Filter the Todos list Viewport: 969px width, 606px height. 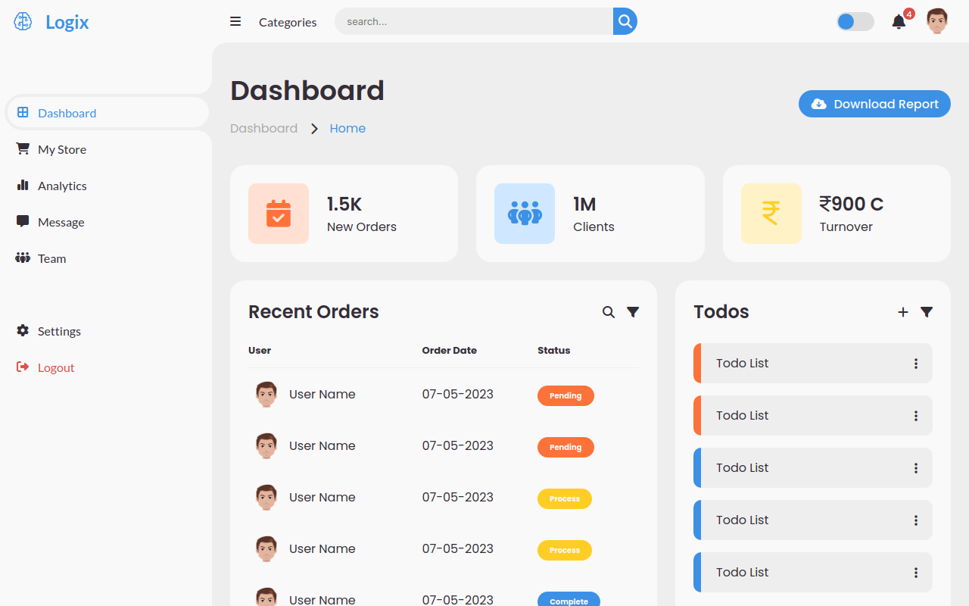[926, 312]
